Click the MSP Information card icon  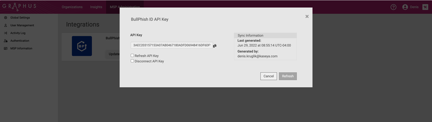coord(6,49)
